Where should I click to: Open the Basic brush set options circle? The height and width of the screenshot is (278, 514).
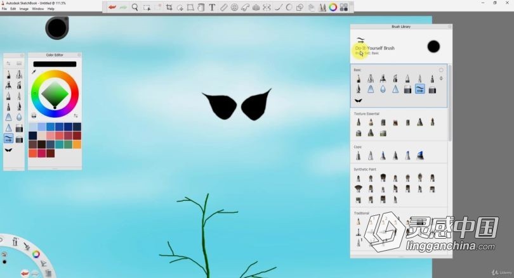click(441, 70)
